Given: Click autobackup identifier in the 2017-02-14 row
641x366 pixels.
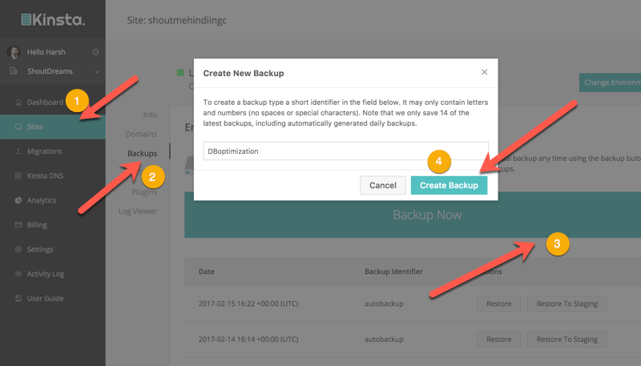Looking at the screenshot, I should [384, 339].
